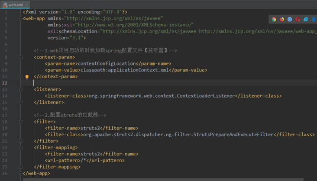Click the opening <listener> tag

point(48,89)
